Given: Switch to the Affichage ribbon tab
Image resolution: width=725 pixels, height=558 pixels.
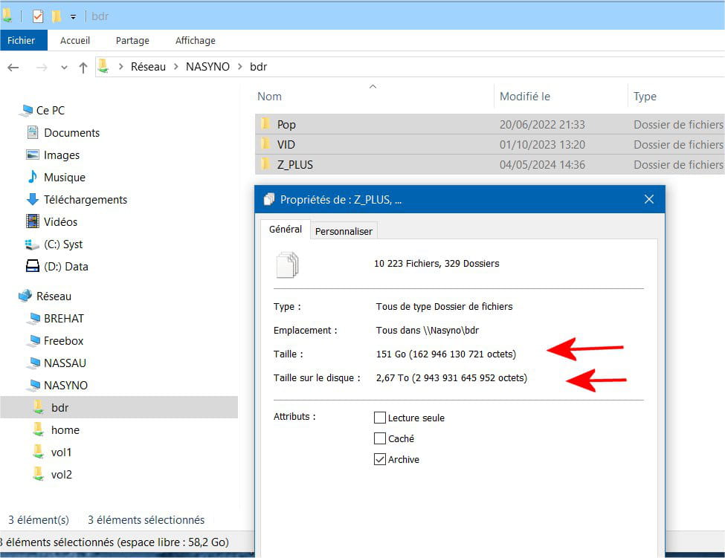Looking at the screenshot, I should [x=195, y=41].
